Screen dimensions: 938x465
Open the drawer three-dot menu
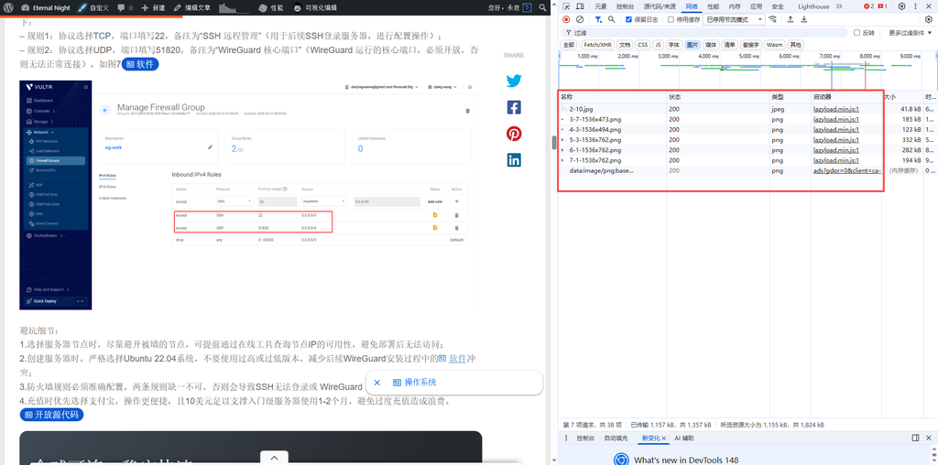[x=566, y=438]
